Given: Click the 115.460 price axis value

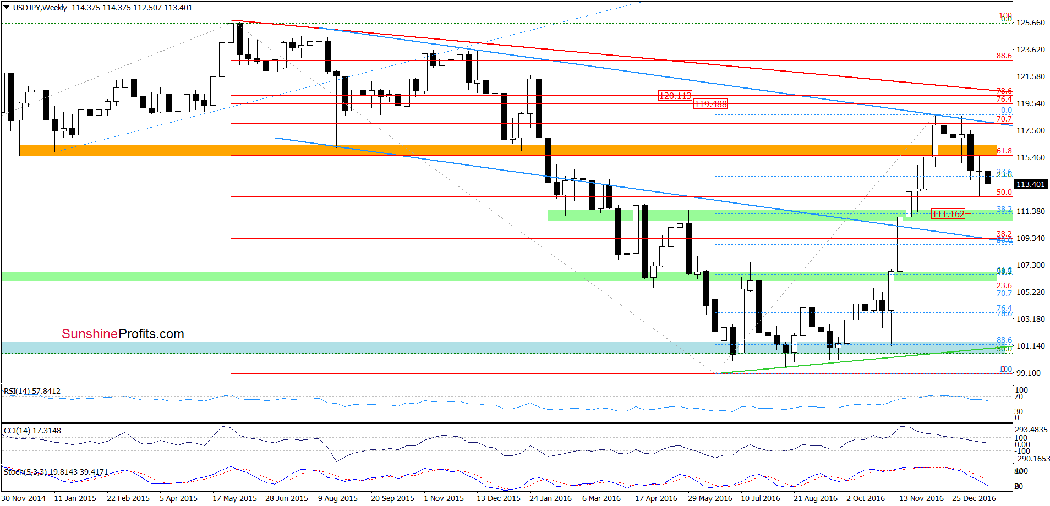Looking at the screenshot, I should (1030, 157).
